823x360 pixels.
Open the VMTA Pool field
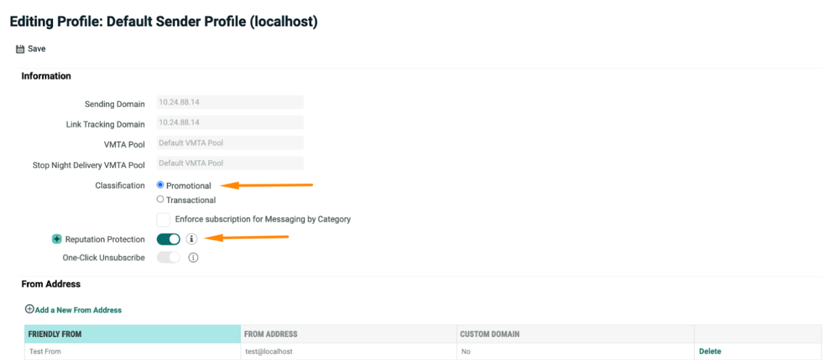(230, 143)
